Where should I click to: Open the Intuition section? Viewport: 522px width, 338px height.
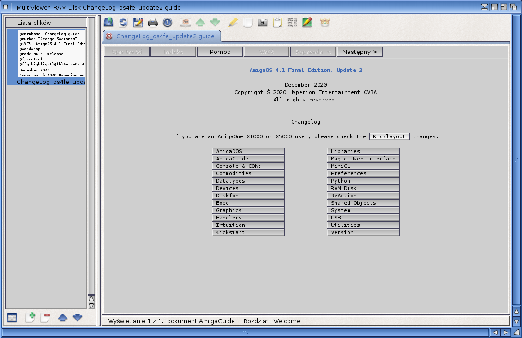tap(248, 225)
